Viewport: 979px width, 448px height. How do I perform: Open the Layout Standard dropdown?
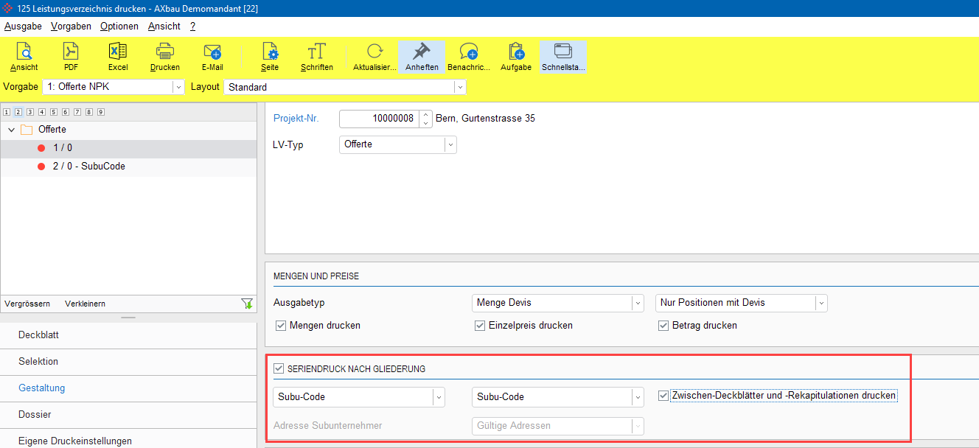coord(460,87)
